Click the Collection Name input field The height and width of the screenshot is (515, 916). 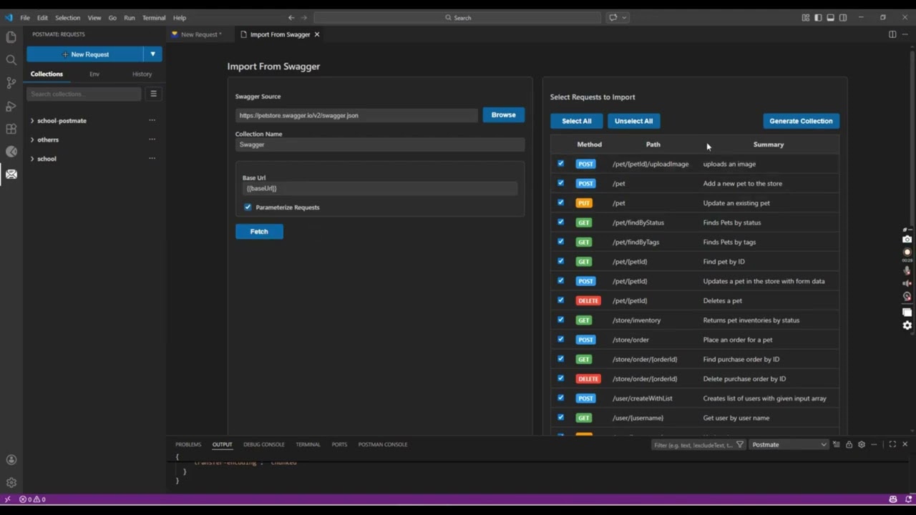[380, 144]
